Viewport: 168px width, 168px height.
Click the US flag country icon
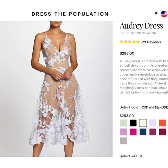click(164, 14)
